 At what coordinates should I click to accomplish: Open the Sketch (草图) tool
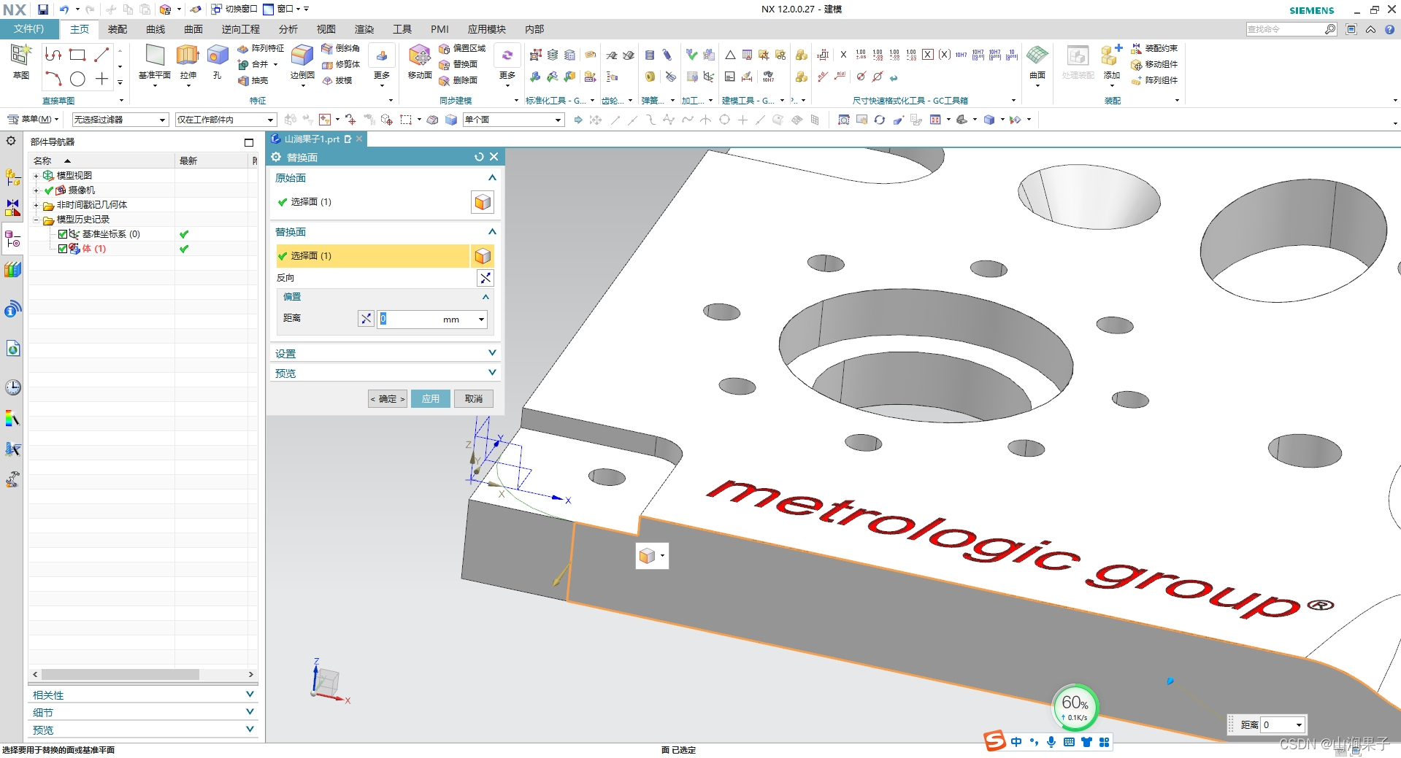coord(20,61)
